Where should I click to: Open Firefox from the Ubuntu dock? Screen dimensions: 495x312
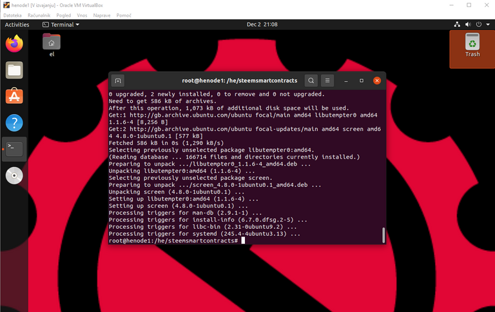[x=14, y=44]
